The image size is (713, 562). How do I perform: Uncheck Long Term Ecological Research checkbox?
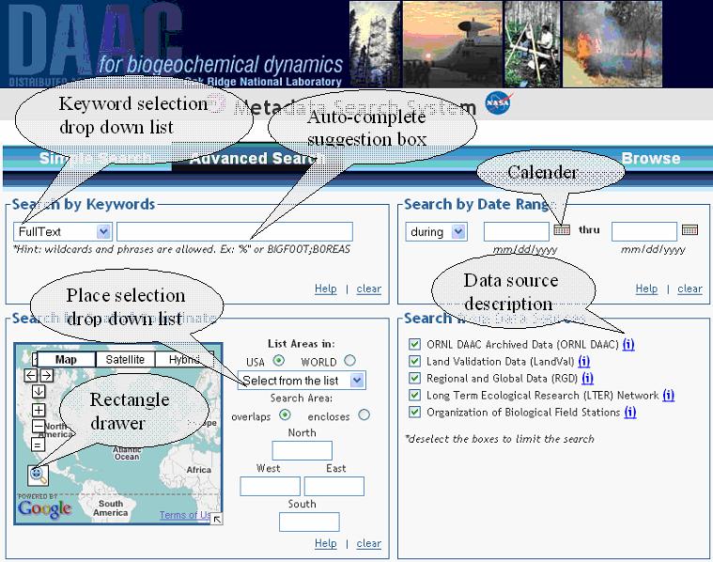point(414,395)
